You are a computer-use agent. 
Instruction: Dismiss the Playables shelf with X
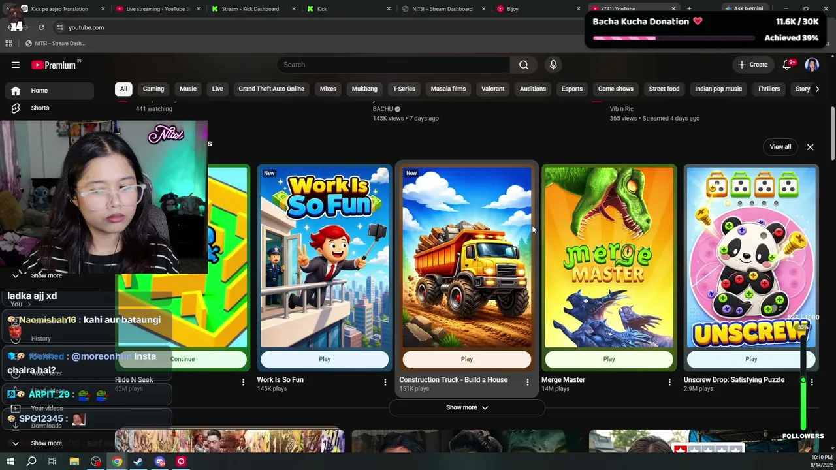(x=811, y=147)
